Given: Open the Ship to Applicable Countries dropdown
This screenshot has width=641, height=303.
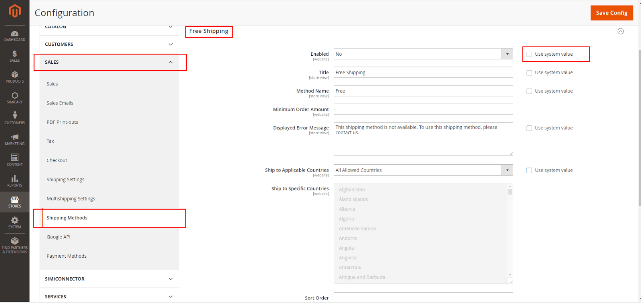Looking at the screenshot, I should 423,170.
